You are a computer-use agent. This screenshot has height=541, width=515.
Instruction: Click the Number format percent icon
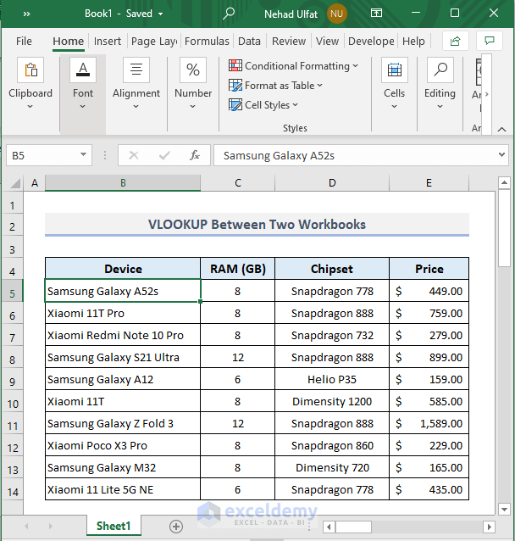193,70
